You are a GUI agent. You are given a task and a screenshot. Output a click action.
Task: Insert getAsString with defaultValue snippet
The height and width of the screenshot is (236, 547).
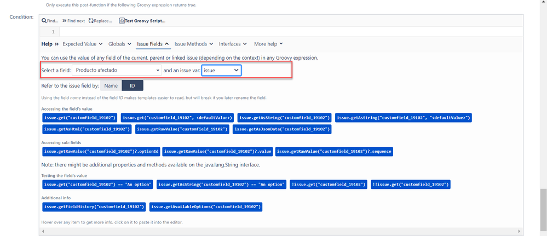tap(404, 118)
